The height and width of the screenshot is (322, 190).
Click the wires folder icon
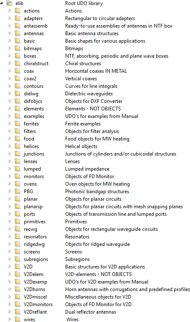coord(18,319)
